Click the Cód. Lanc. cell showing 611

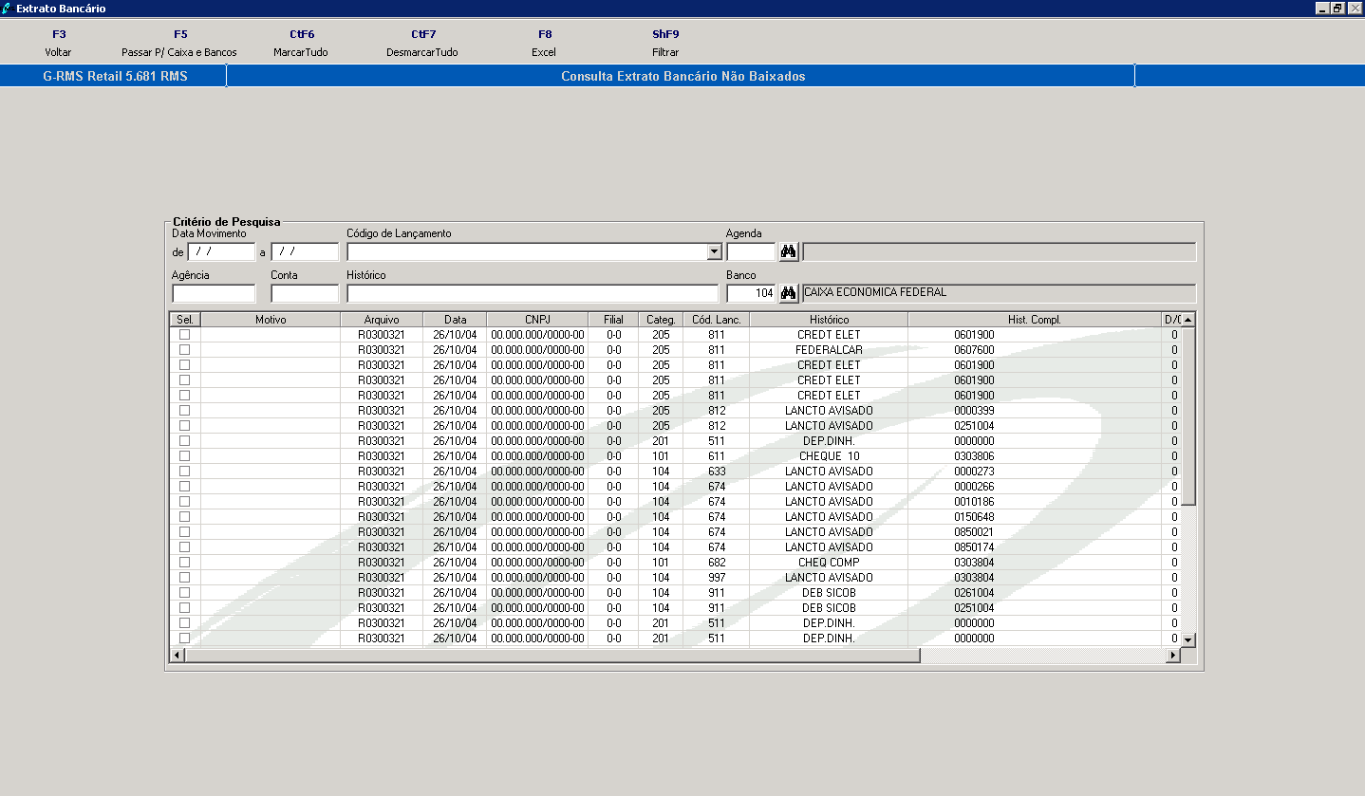click(716, 456)
